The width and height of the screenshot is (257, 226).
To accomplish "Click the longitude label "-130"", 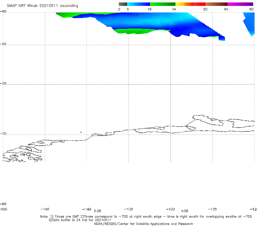I will [x=171, y=209].
